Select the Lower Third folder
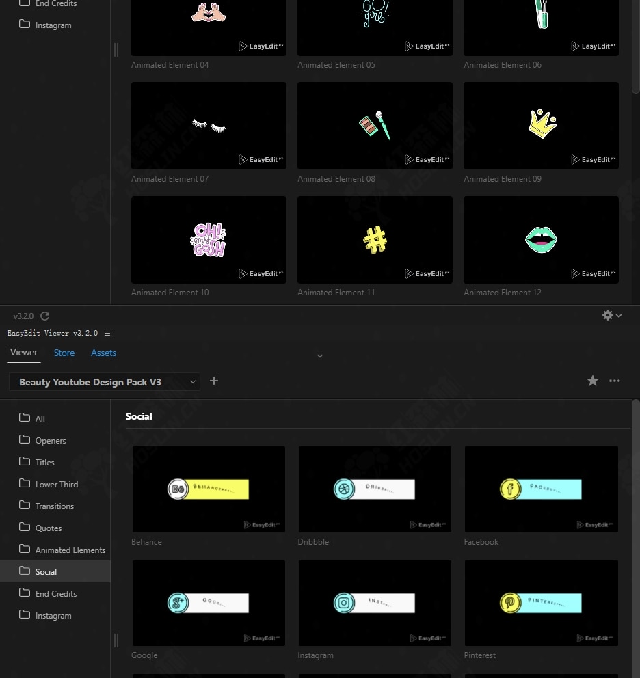Screen dimensions: 640x678 click(55, 485)
